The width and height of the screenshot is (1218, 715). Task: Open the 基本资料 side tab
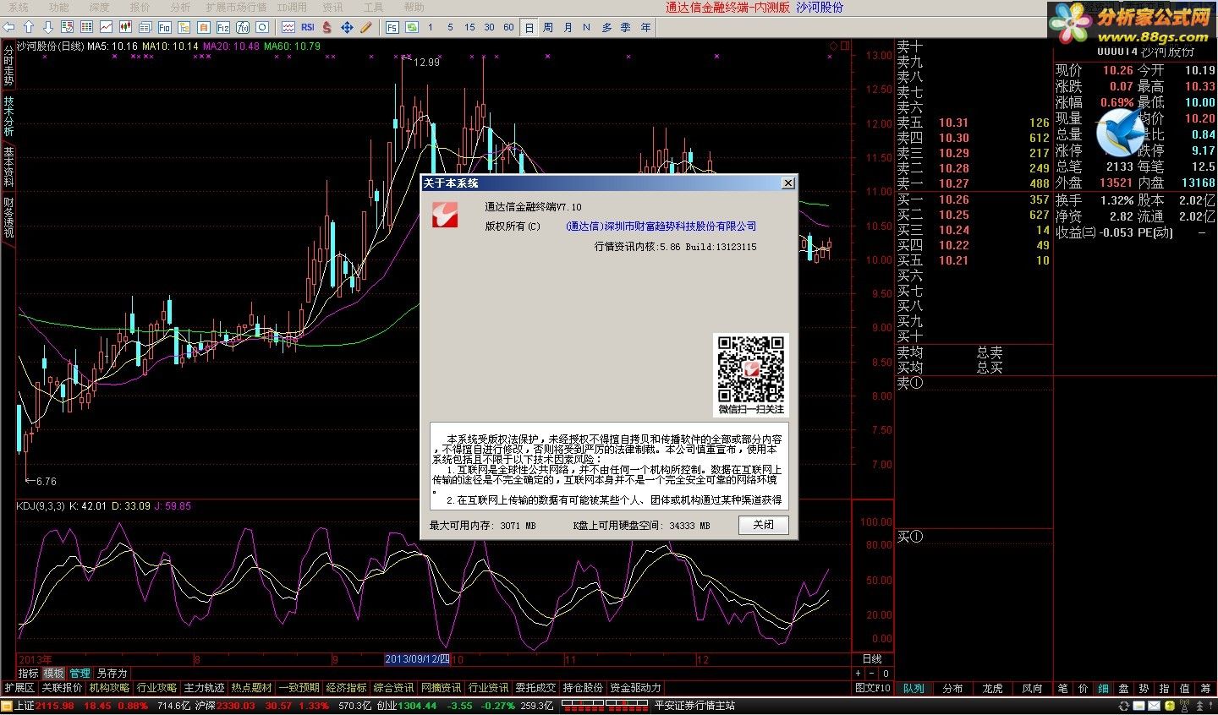point(8,168)
